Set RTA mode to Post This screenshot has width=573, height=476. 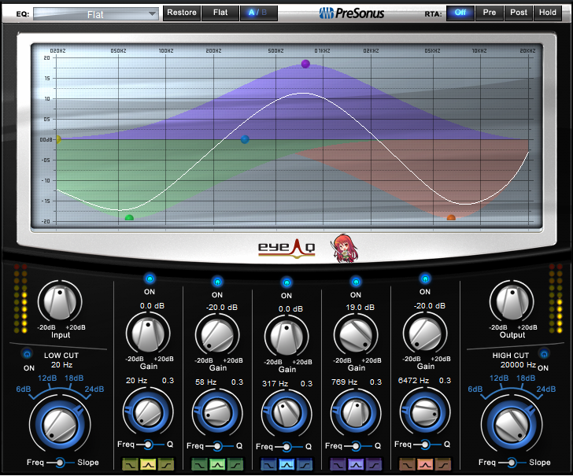pos(519,13)
